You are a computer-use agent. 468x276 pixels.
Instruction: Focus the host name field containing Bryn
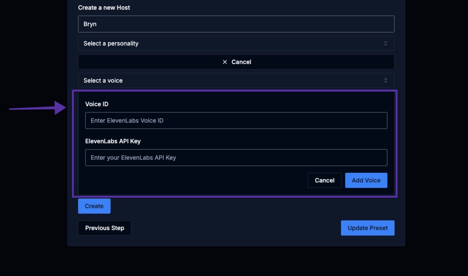(236, 24)
